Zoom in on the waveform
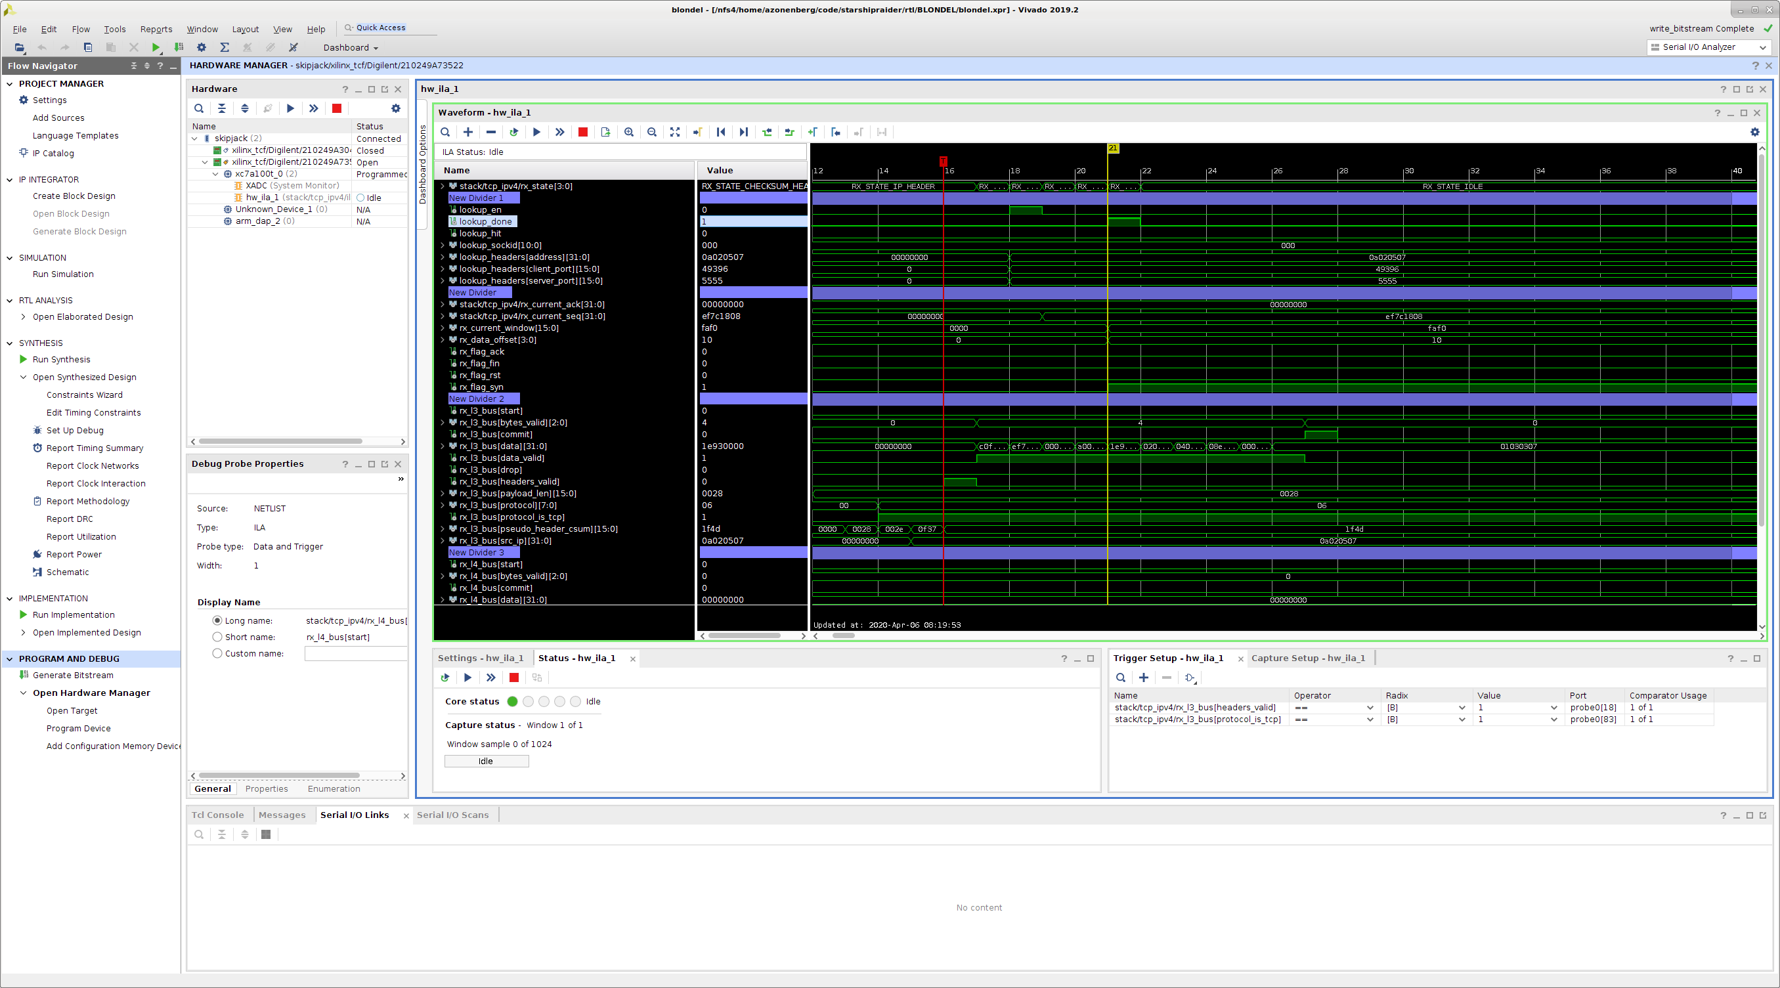The width and height of the screenshot is (1780, 988). [629, 132]
